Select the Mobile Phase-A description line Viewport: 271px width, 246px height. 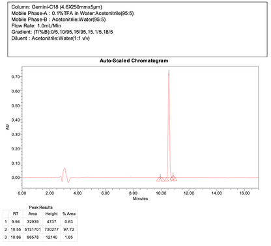coord(72,13)
